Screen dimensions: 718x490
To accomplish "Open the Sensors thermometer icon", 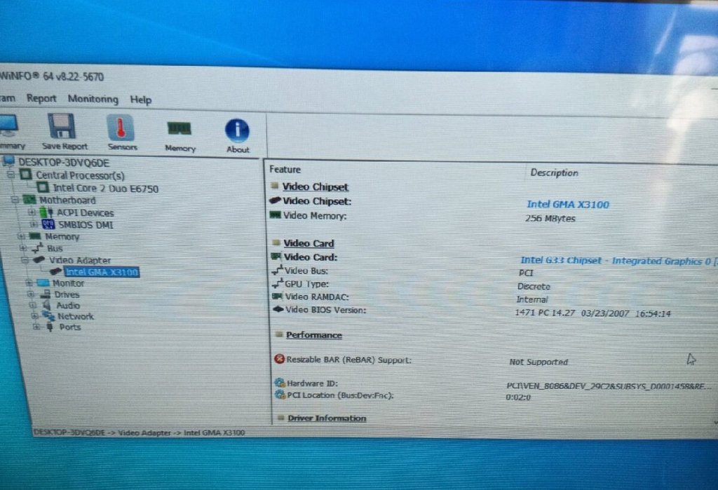I will click(121, 128).
